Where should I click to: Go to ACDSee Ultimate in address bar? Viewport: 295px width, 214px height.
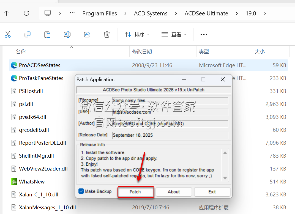pyautogui.click(x=206, y=13)
